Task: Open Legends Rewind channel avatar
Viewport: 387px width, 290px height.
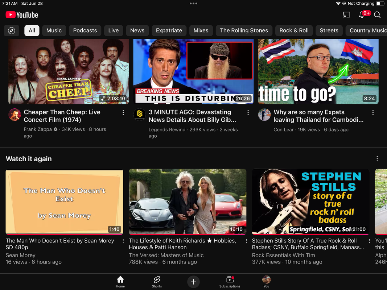Action: click(139, 115)
